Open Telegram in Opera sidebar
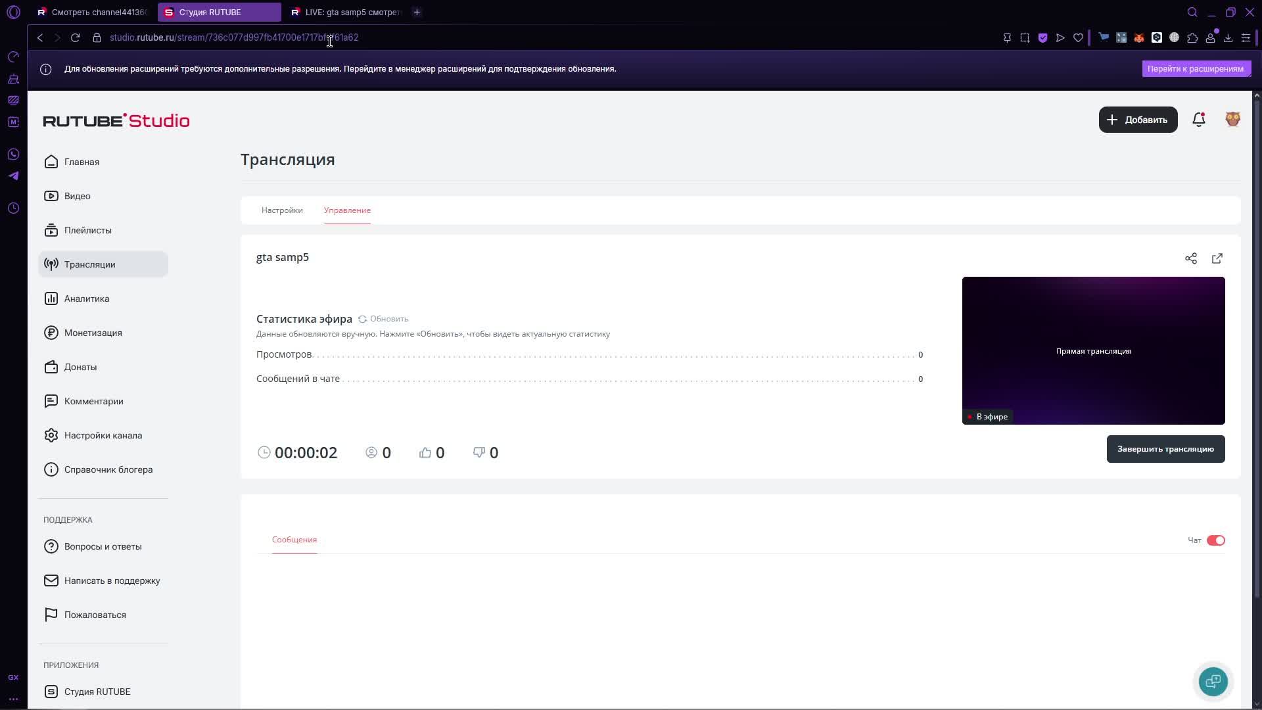Viewport: 1262px width, 710px height. (13, 176)
